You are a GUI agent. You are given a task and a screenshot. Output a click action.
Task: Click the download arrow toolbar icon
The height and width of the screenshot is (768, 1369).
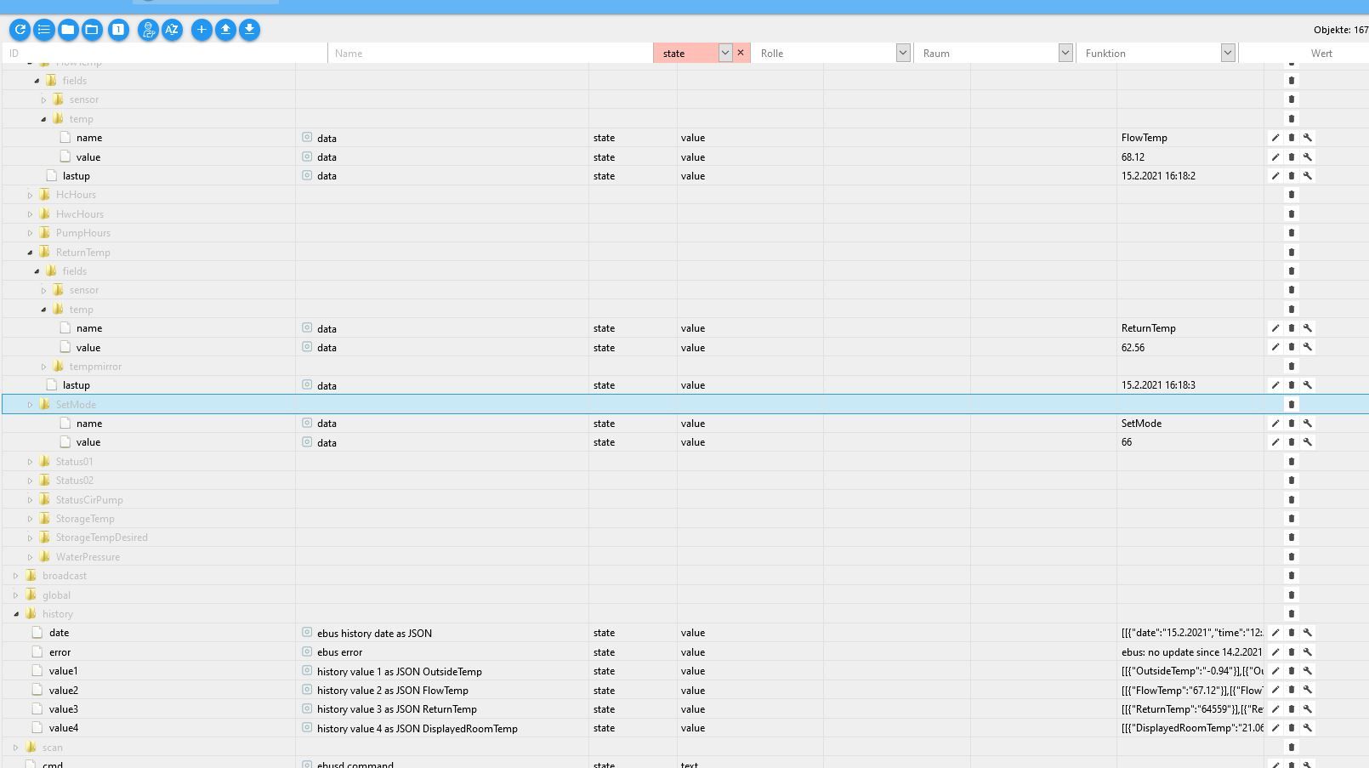249,30
